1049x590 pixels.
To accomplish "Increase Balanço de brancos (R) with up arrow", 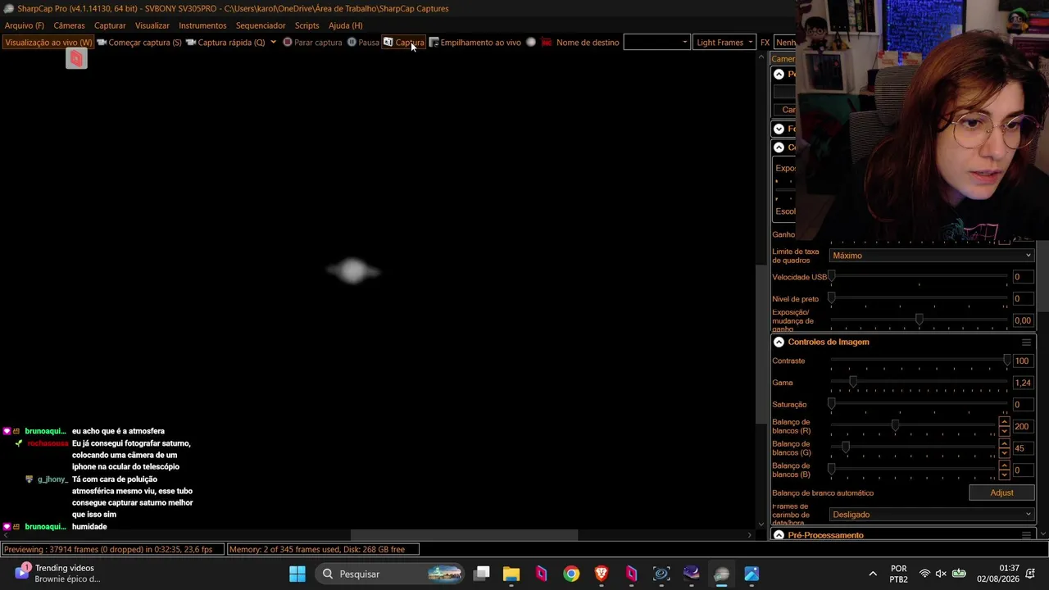I will [x=1004, y=422].
